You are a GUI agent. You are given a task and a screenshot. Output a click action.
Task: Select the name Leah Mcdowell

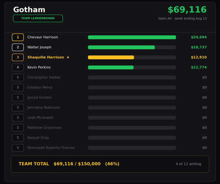point(40,118)
